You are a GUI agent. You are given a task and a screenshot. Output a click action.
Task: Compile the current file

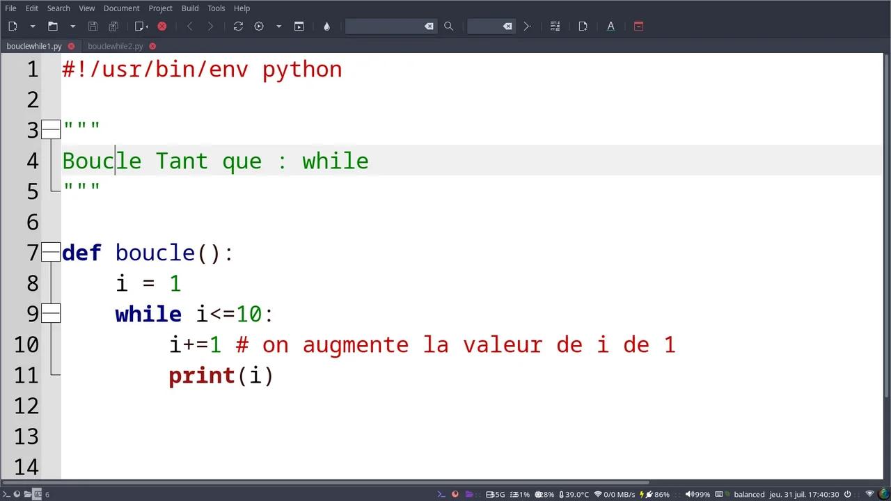point(238,26)
